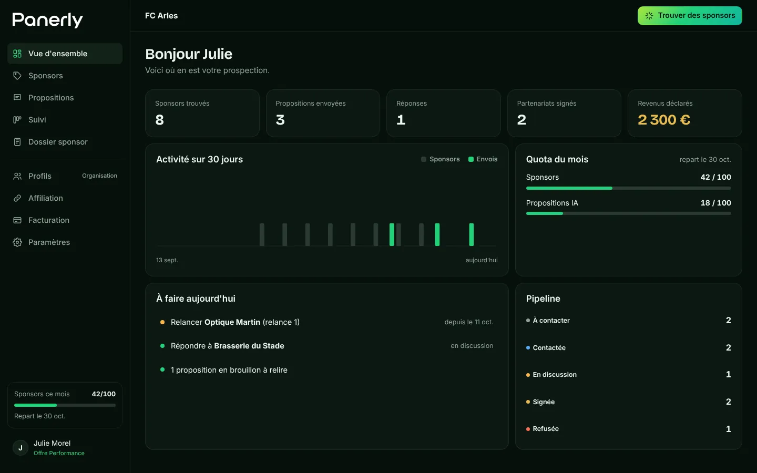Open the Répondre à Brasserie du Stade task
This screenshot has width=757, height=473.
[327, 346]
